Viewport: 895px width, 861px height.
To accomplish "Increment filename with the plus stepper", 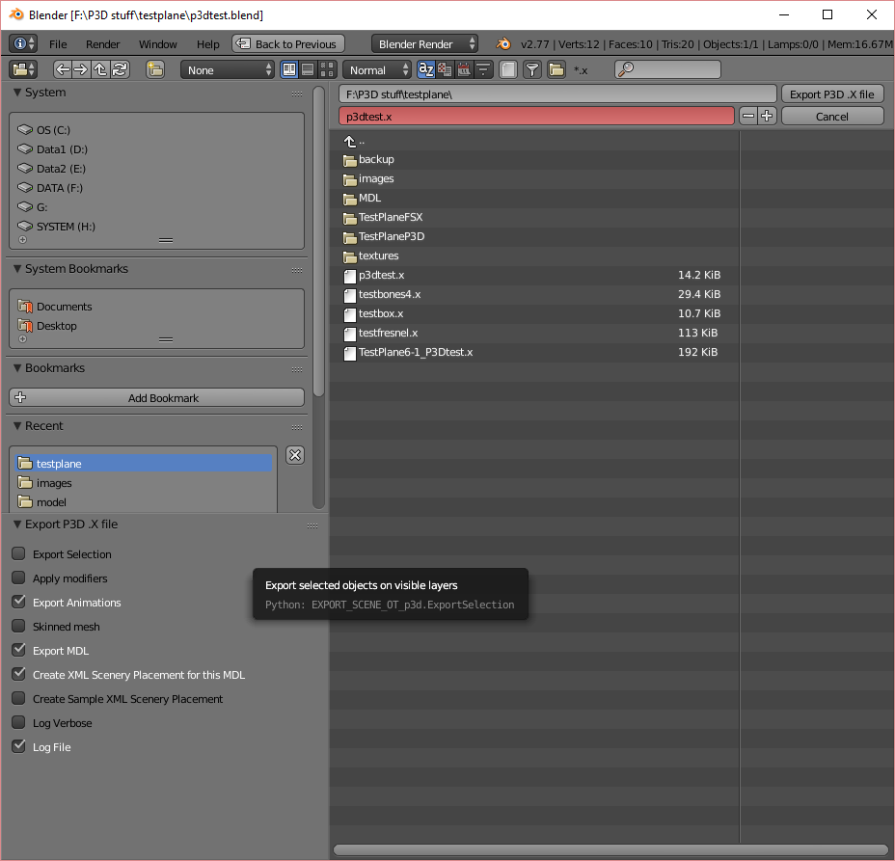I will coord(767,115).
